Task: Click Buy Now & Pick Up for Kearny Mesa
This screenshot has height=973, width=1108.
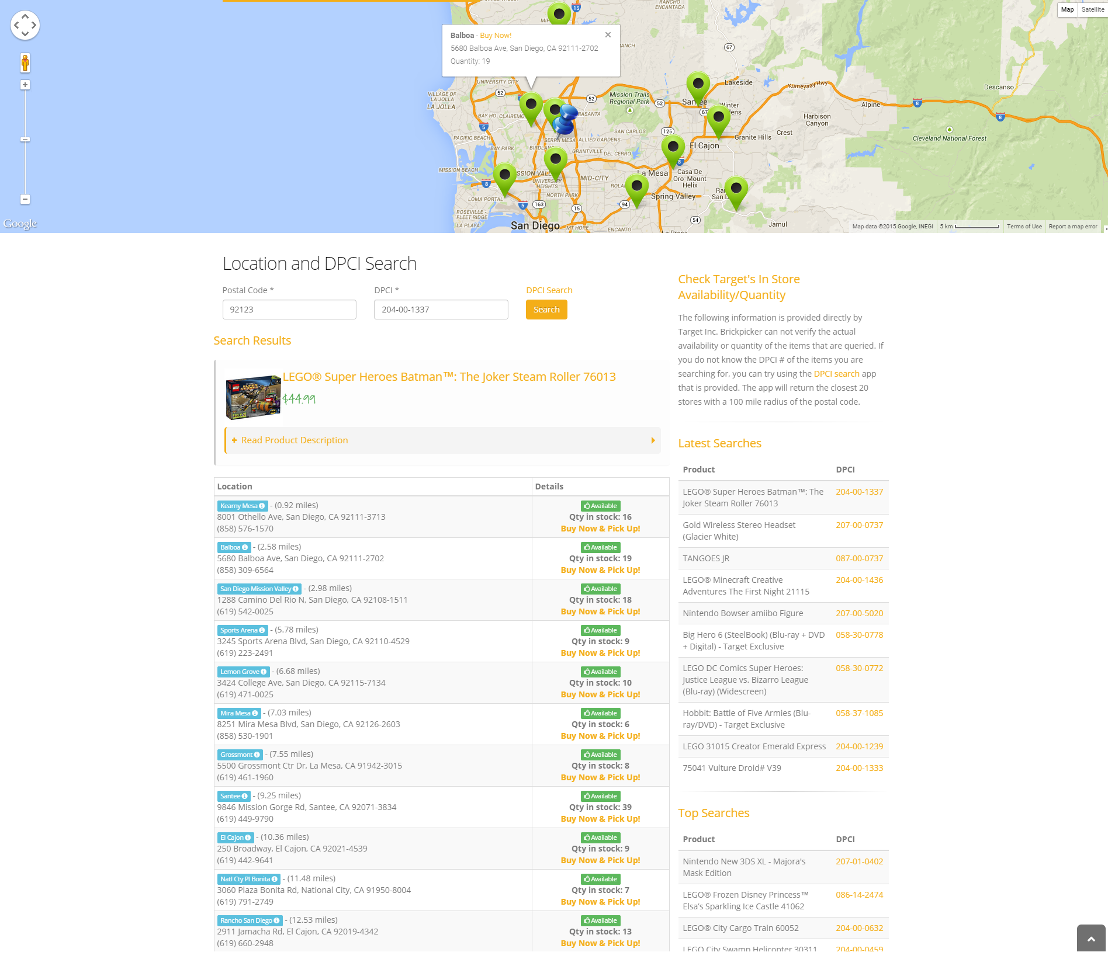Action: click(x=600, y=529)
